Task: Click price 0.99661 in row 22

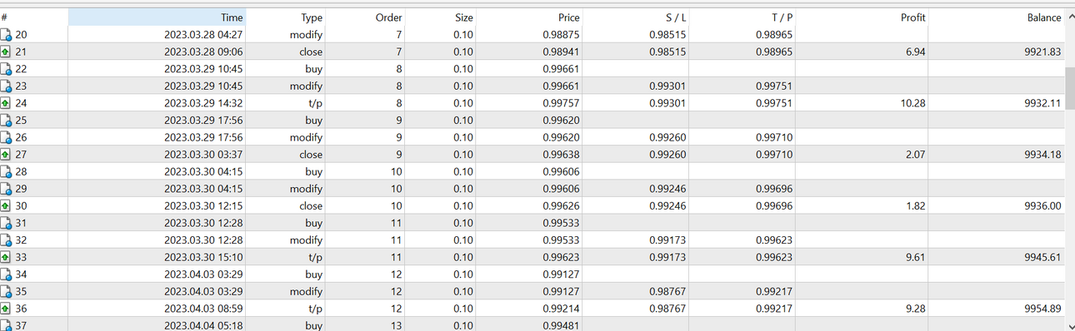Action: (x=561, y=69)
